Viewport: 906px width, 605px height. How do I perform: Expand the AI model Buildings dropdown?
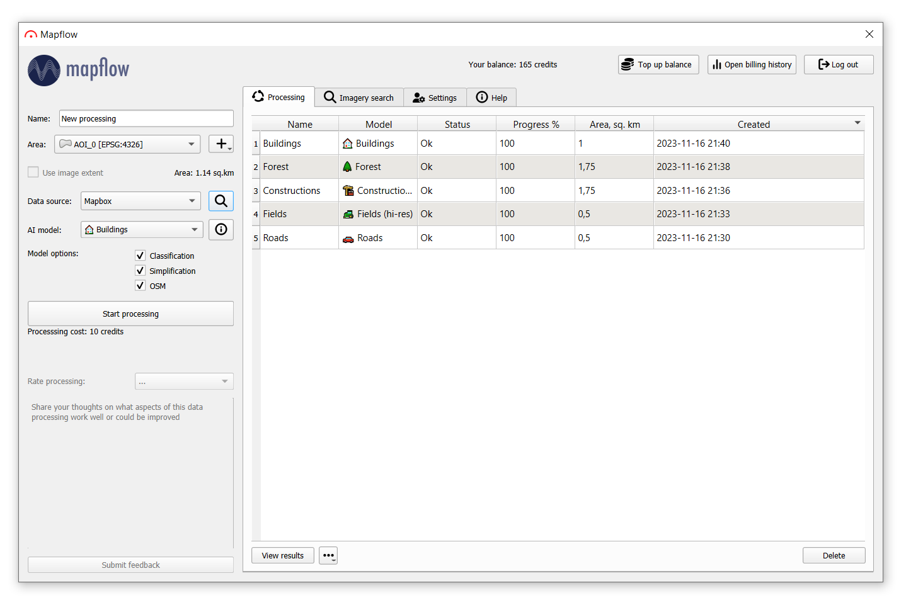[x=142, y=230]
